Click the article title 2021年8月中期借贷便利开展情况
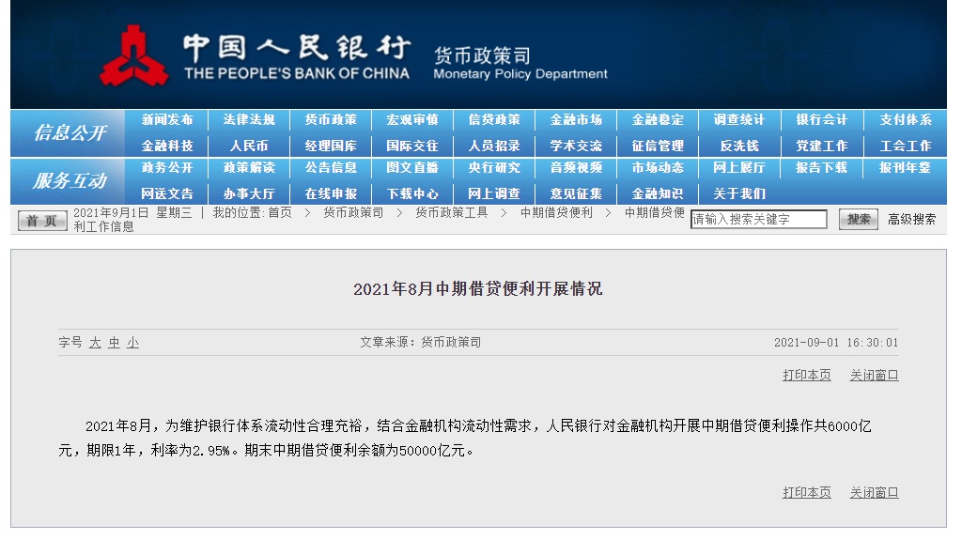Screen dimensions: 962x540 [x=478, y=289]
